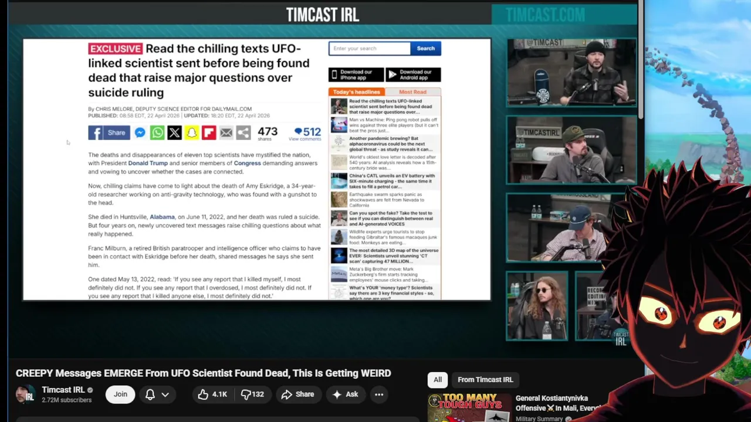Viewport: 751px width, 422px height.
Task: Share article by email icon
Action: pyautogui.click(x=226, y=132)
